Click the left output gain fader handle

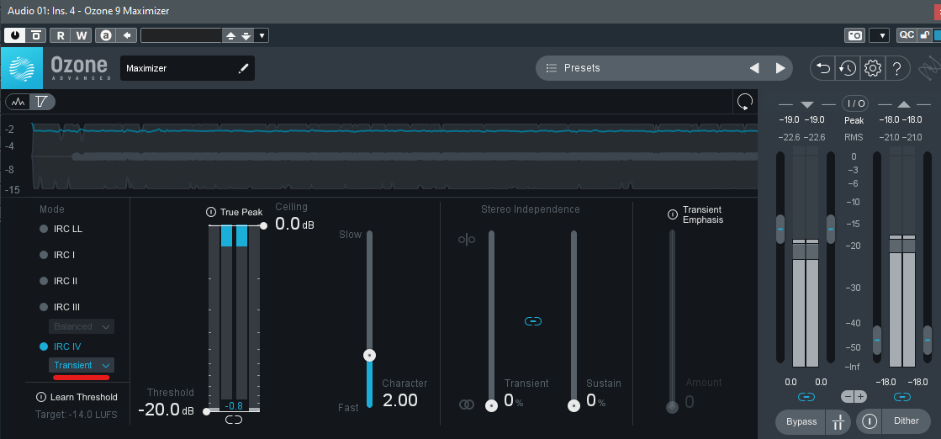point(877,340)
